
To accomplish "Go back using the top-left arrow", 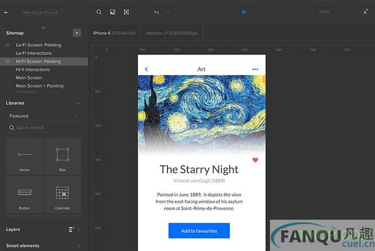I will click(x=6, y=13).
